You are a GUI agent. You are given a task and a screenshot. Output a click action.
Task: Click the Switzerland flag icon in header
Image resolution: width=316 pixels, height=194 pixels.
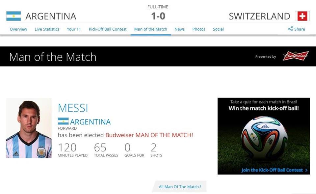(x=302, y=16)
